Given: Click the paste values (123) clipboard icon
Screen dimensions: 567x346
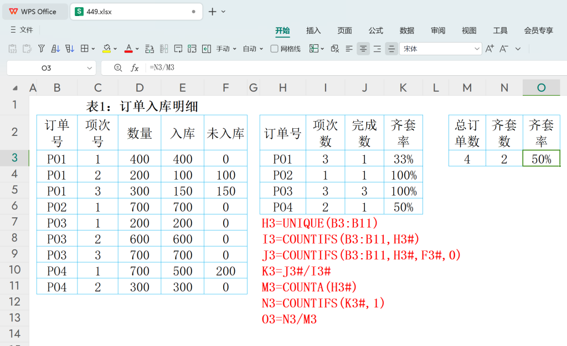Looking at the screenshot, I should [13, 49].
